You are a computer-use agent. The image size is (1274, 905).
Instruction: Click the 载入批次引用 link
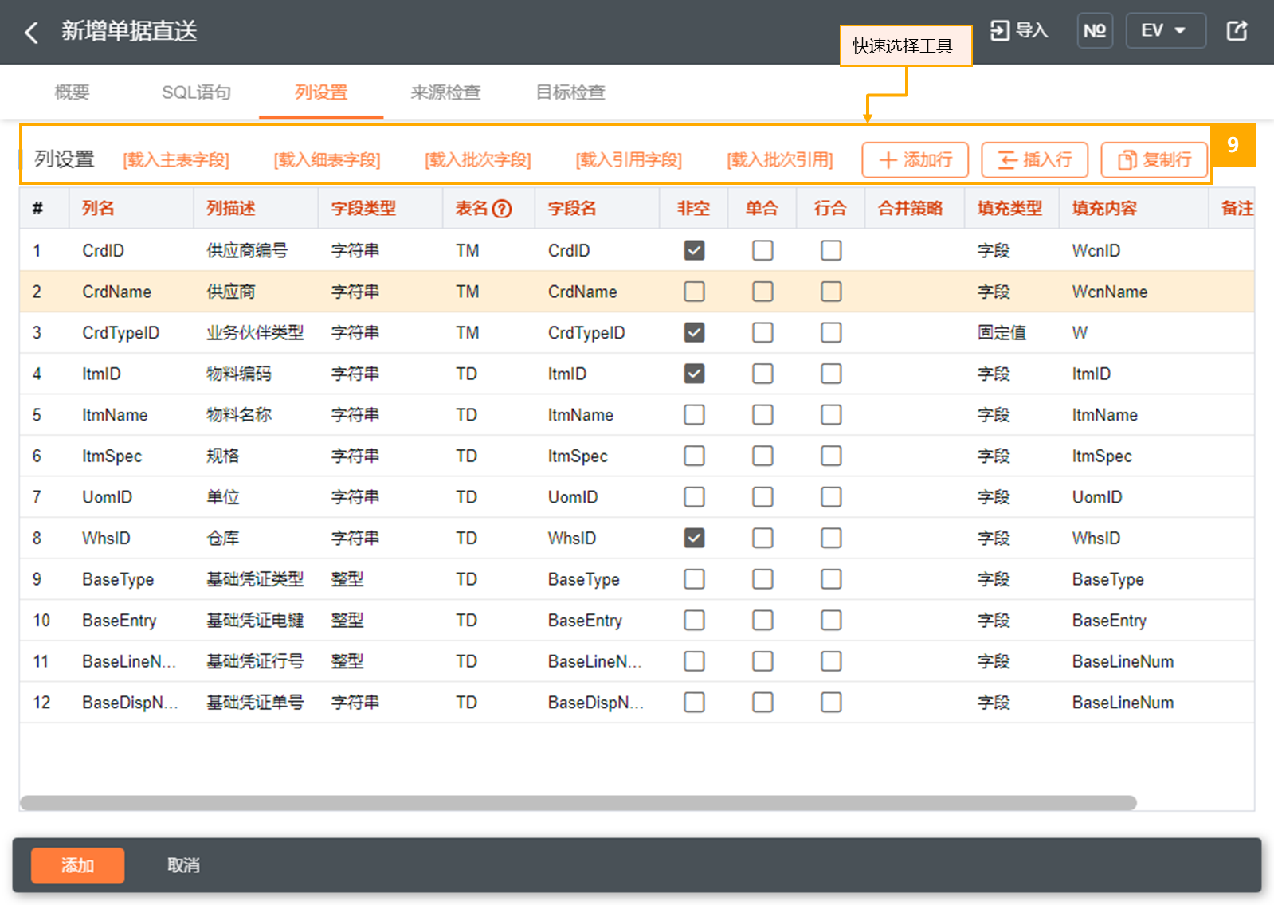(780, 160)
